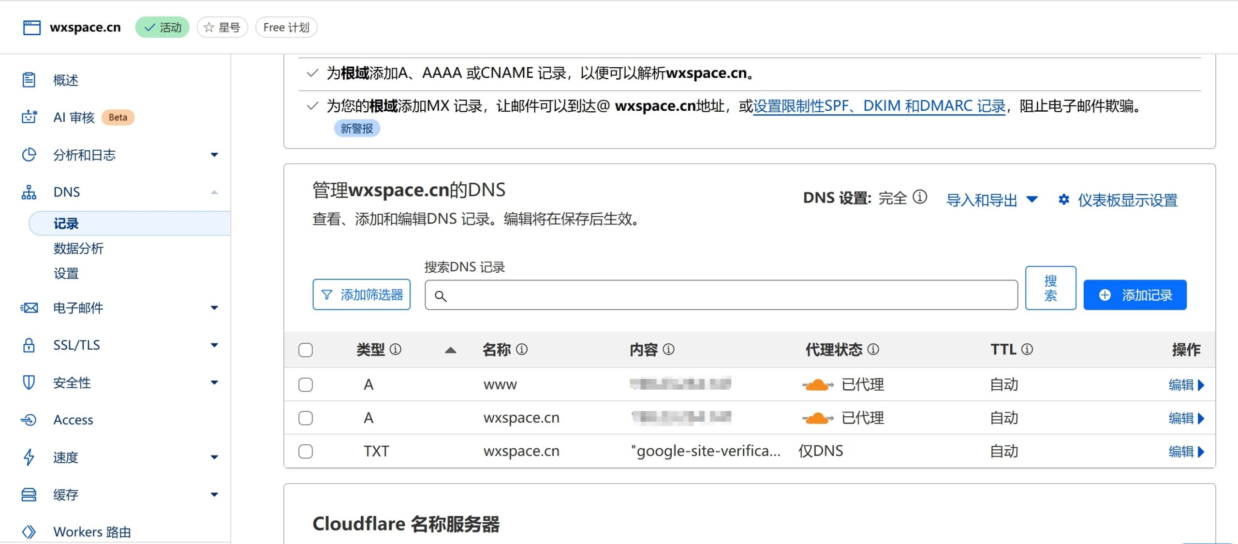This screenshot has height=544, width=1238.
Task: Click the AI 审核 robot icon
Action: coord(29,117)
